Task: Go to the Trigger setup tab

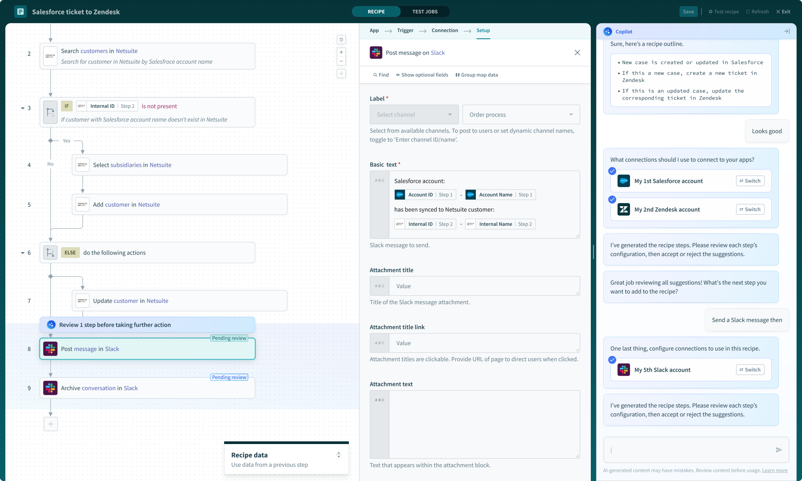Action: 405,30
